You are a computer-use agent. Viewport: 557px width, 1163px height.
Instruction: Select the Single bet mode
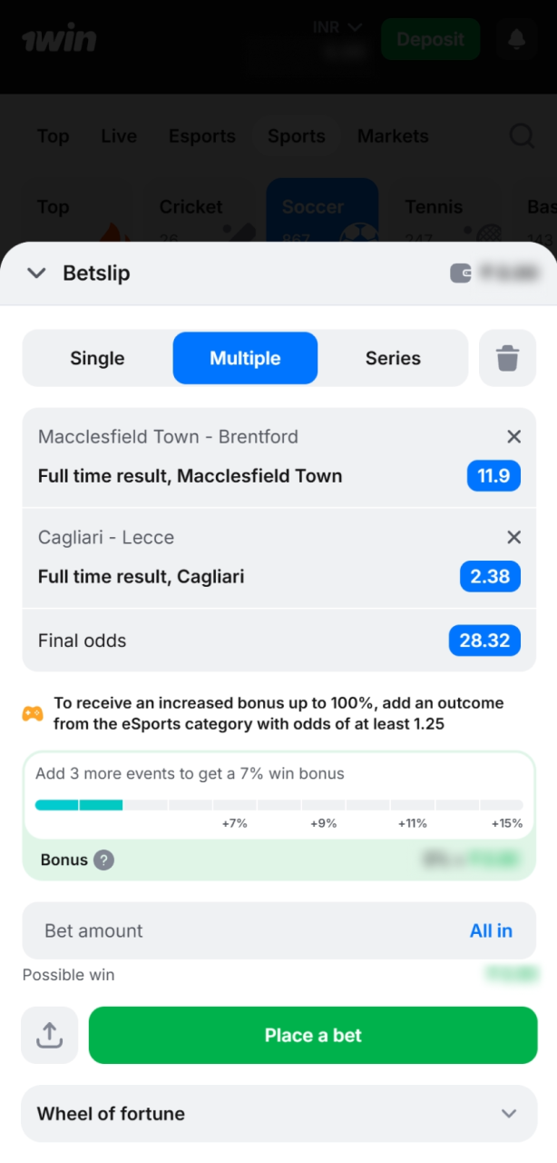pyautogui.click(x=96, y=358)
